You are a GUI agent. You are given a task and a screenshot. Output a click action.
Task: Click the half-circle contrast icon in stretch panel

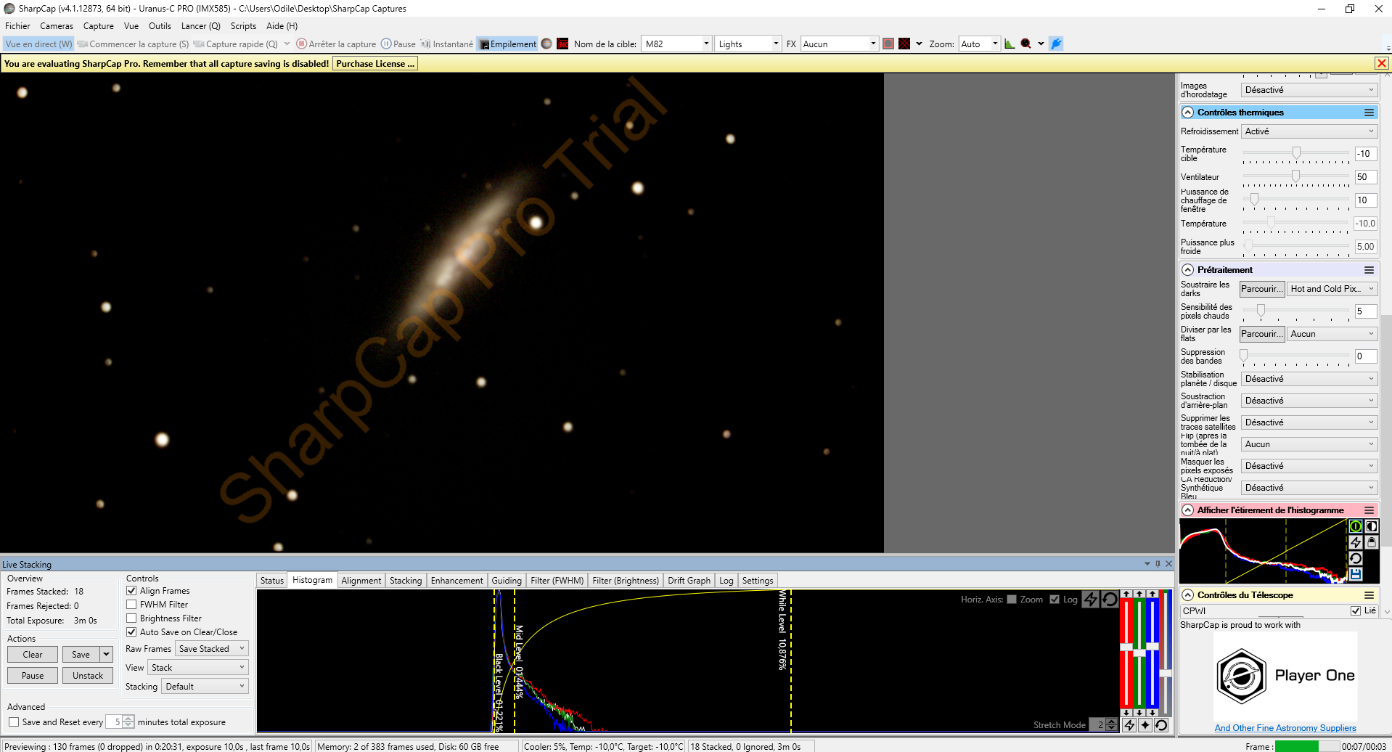point(1371,526)
